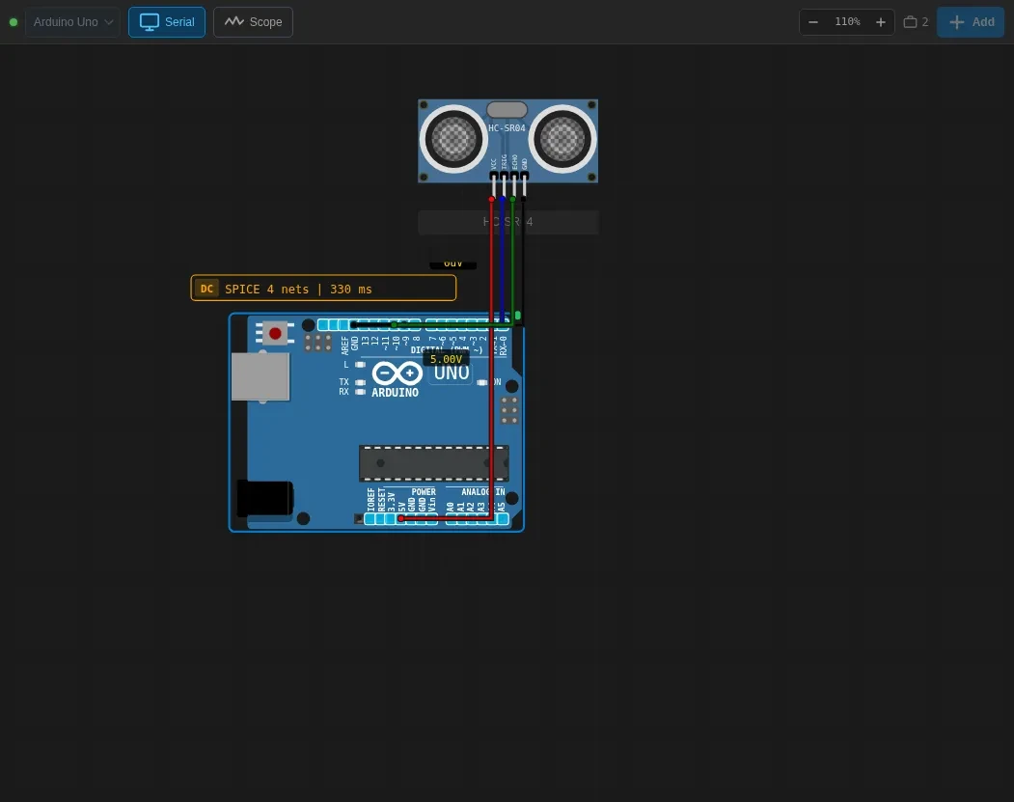
Task: Zoom in with the plus button
Action: (x=880, y=22)
